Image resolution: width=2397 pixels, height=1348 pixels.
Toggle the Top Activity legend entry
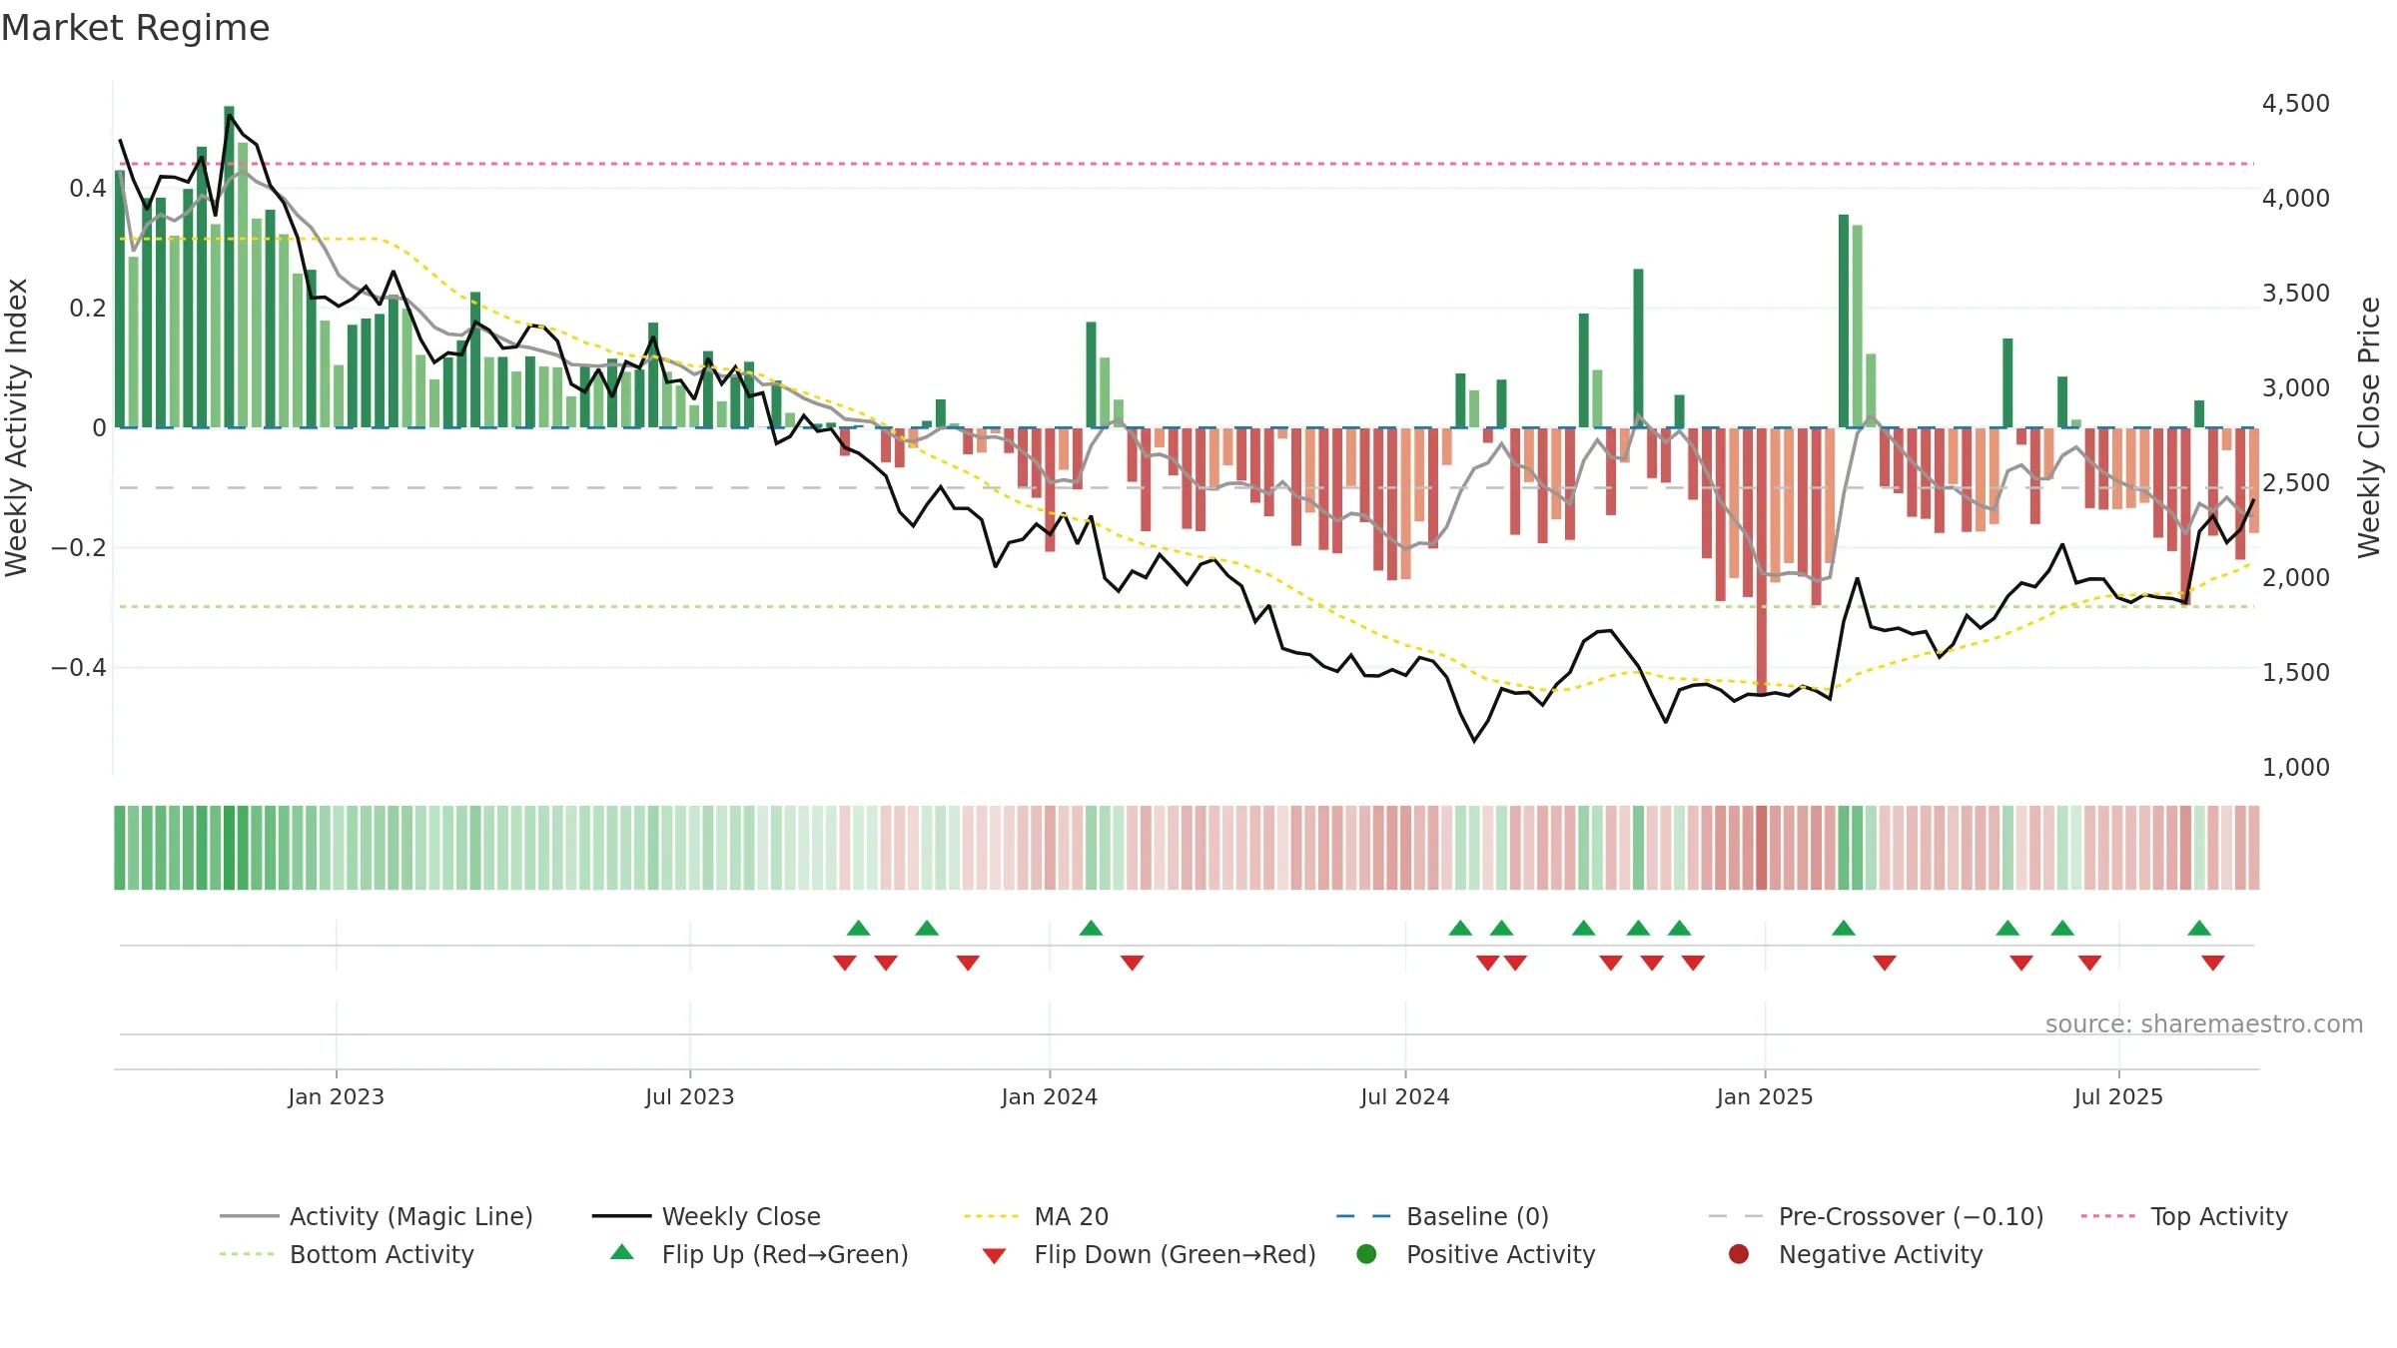click(2184, 1216)
